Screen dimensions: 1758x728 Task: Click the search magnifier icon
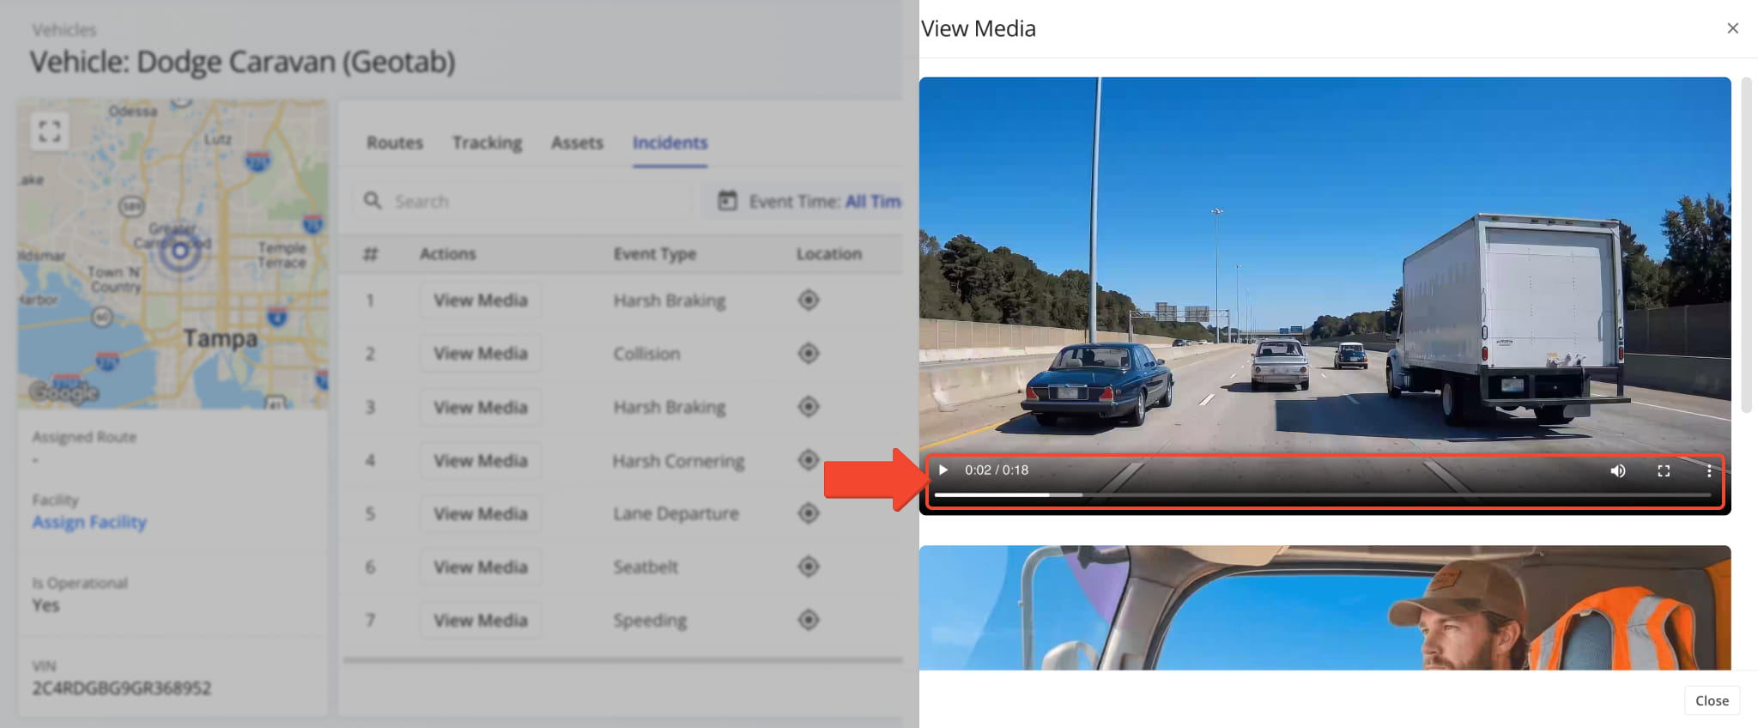(x=373, y=200)
